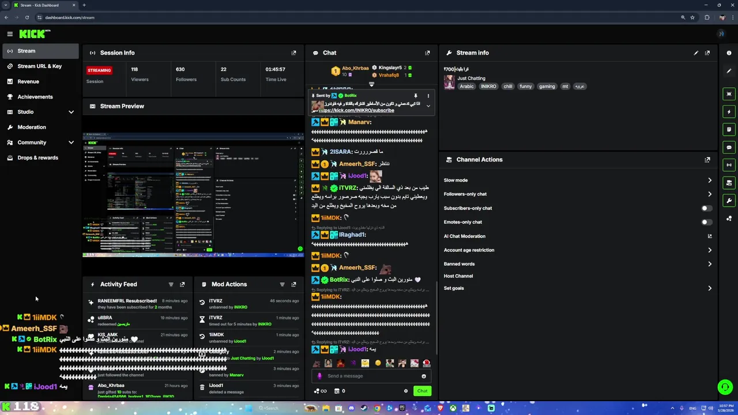Open Host Channel action
Screen dimensions: 738x415
point(458,276)
